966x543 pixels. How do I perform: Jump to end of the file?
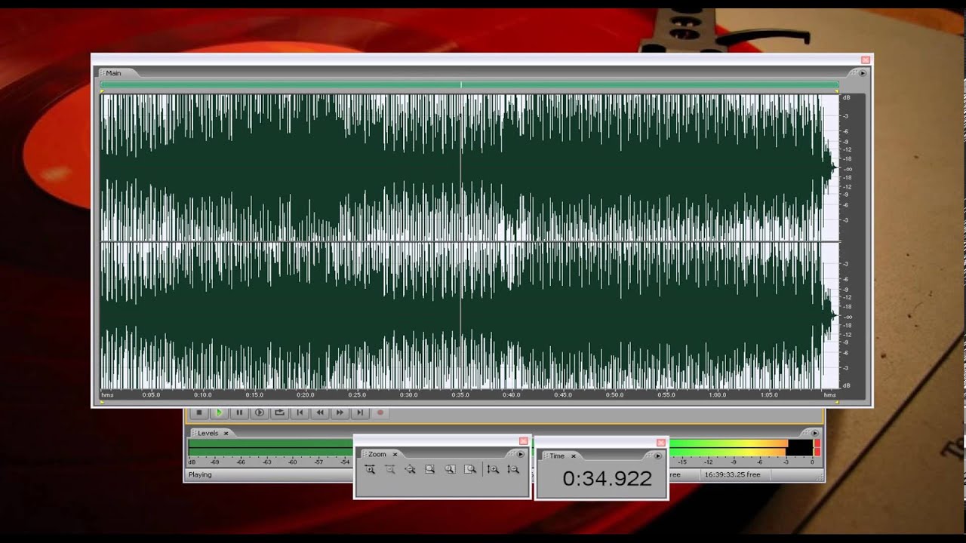[360, 413]
